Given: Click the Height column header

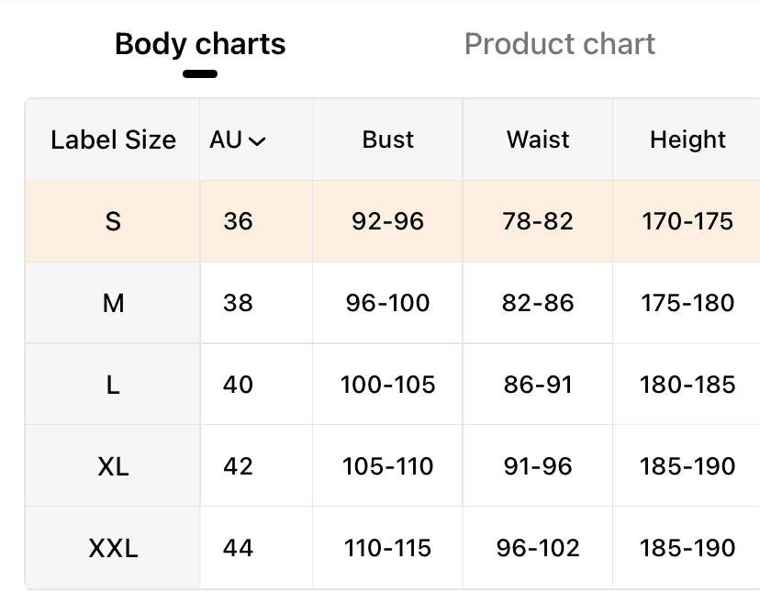Looking at the screenshot, I should click(687, 140).
